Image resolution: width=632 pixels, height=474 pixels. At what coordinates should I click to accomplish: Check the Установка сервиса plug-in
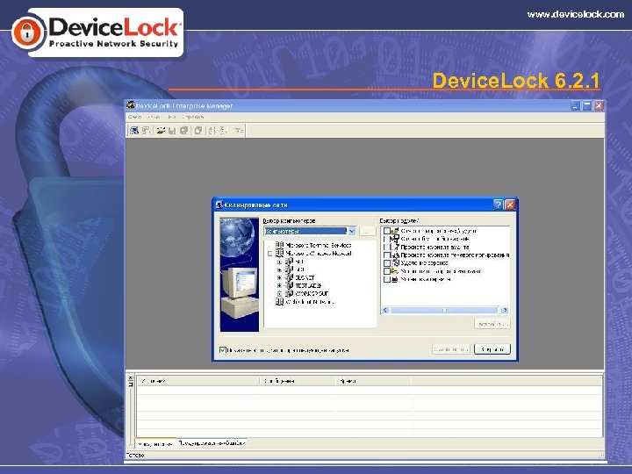[386, 279]
